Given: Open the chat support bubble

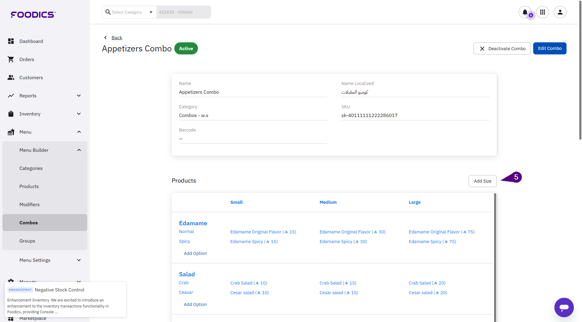Looking at the screenshot, I should [564, 307].
